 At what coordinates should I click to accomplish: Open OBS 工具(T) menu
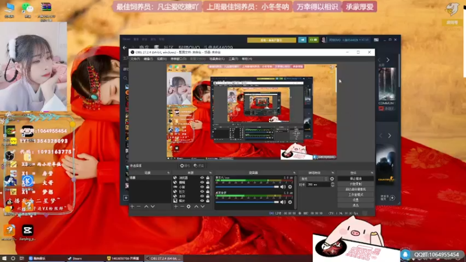[x=234, y=59]
